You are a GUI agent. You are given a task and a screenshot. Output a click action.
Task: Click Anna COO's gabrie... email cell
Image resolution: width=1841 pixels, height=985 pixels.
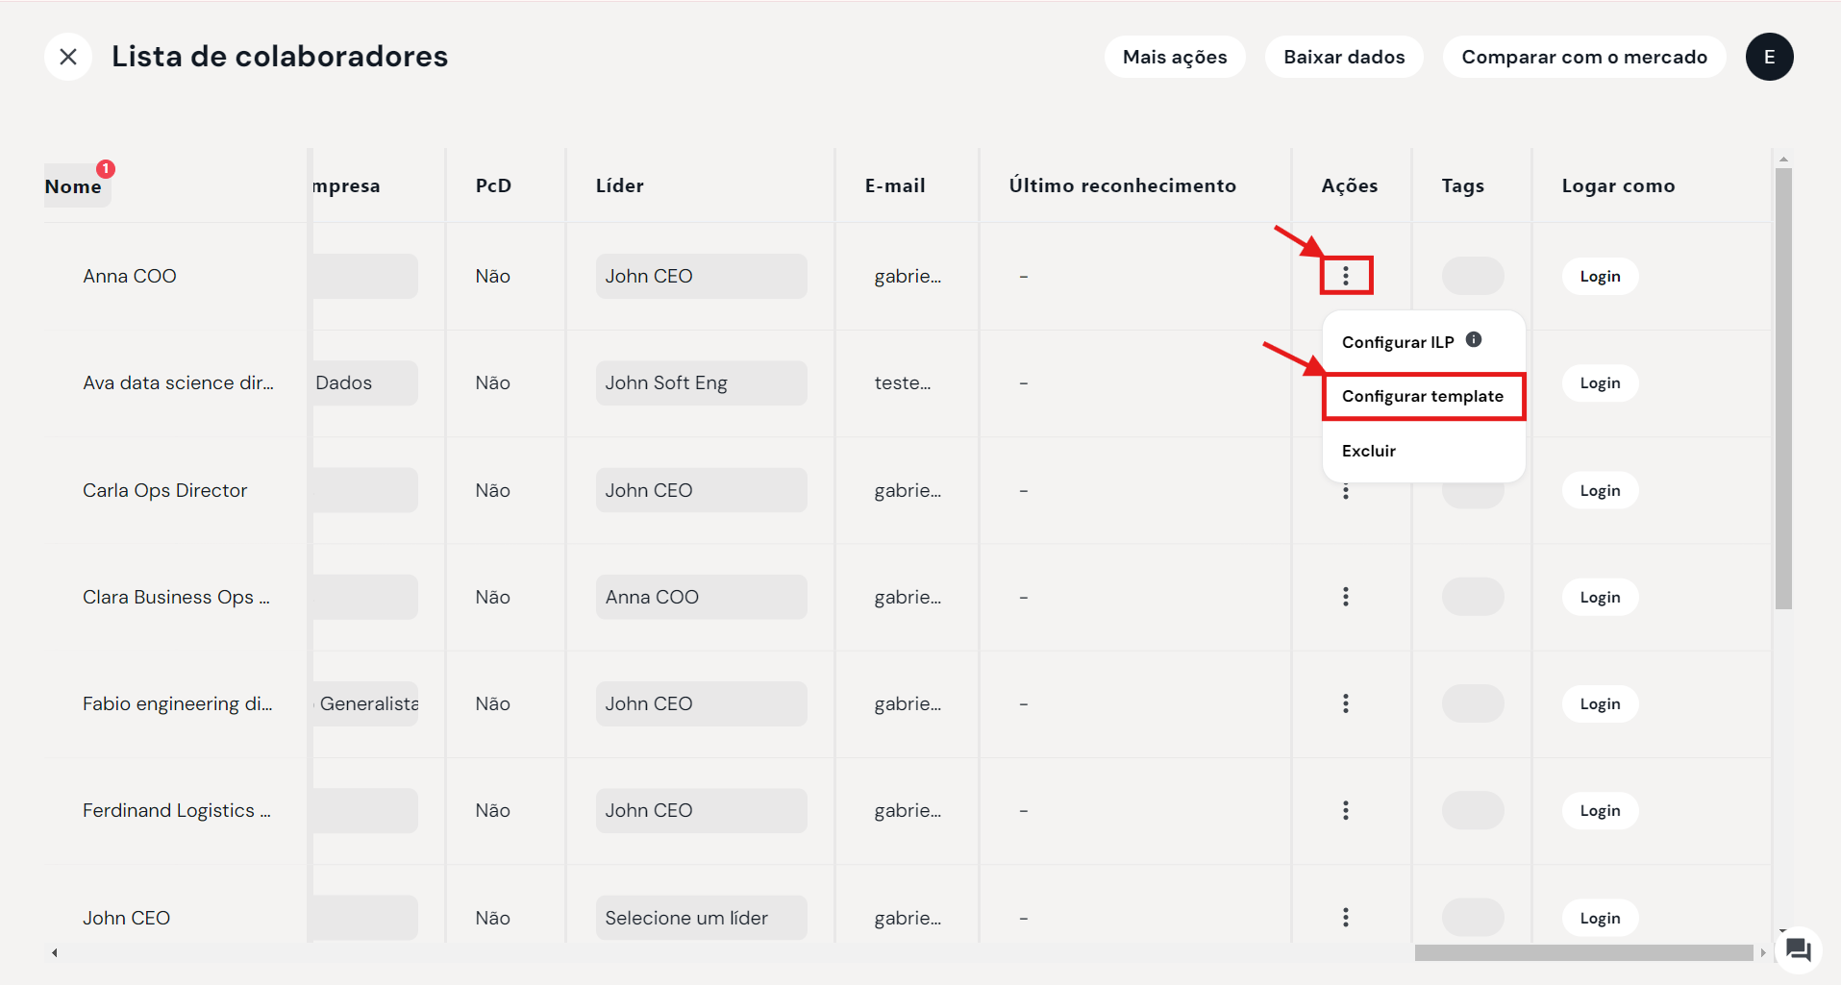pos(908,276)
